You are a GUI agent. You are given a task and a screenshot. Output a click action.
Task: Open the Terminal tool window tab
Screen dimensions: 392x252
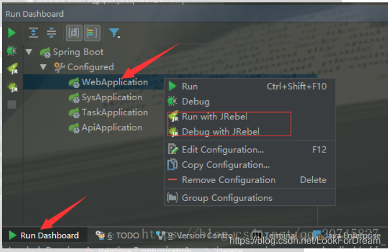(x=274, y=235)
